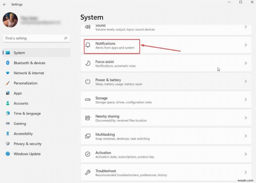The image size is (256, 183).
Task: Click 'Activation state, subscriptions, product key' text
Action: coord(125,157)
